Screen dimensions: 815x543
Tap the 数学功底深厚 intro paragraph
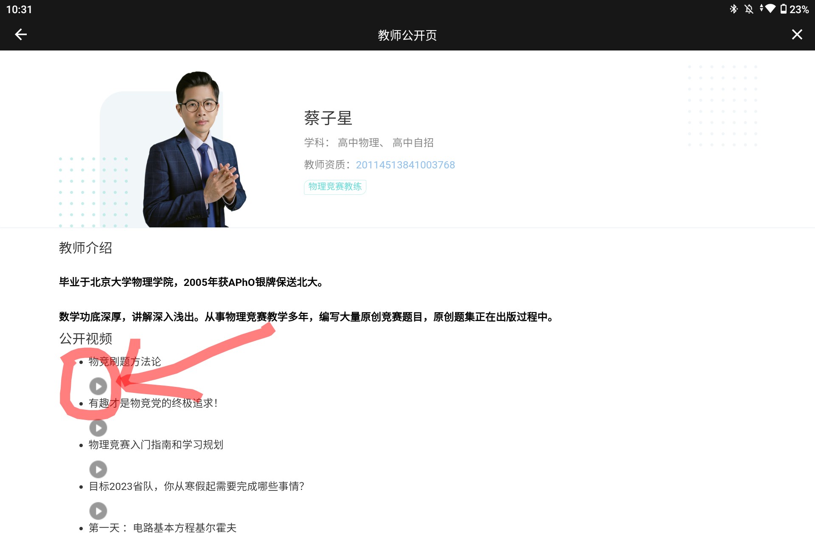(x=307, y=317)
